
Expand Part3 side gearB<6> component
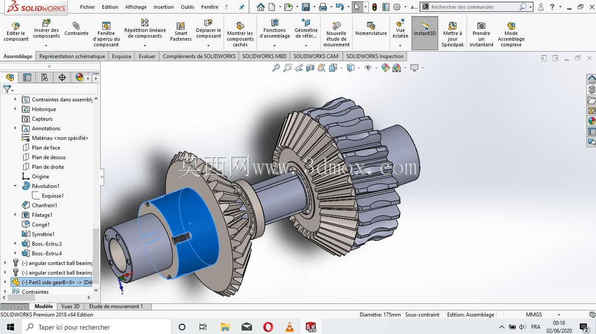pyautogui.click(x=5, y=282)
